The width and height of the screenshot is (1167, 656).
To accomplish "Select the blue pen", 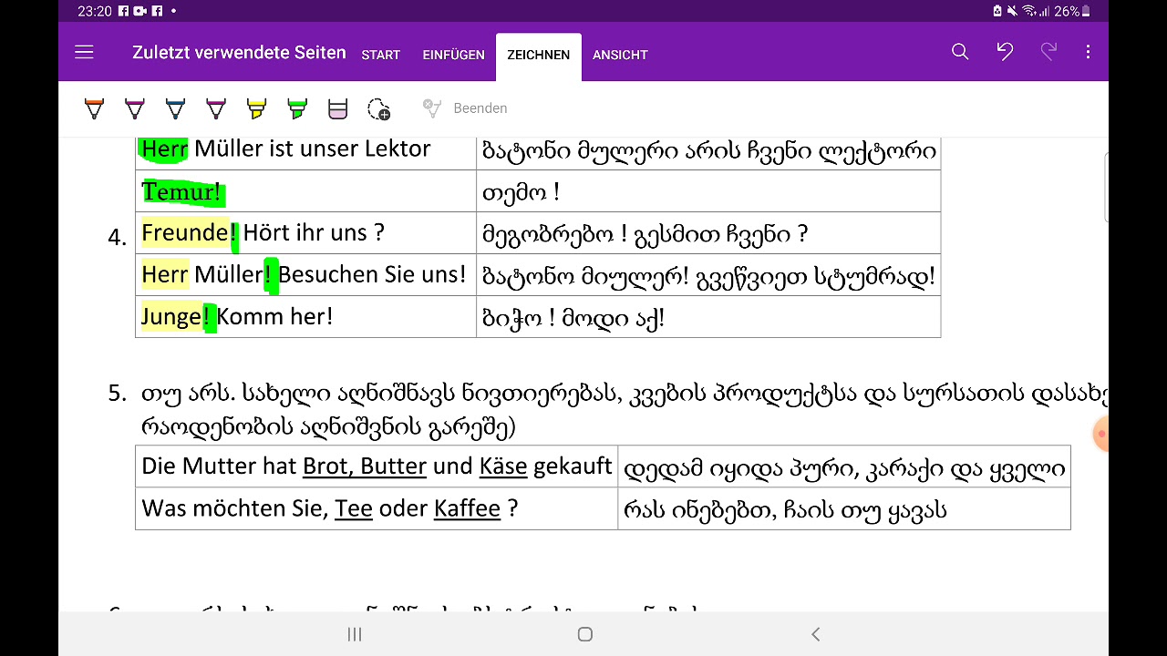I will 175,109.
